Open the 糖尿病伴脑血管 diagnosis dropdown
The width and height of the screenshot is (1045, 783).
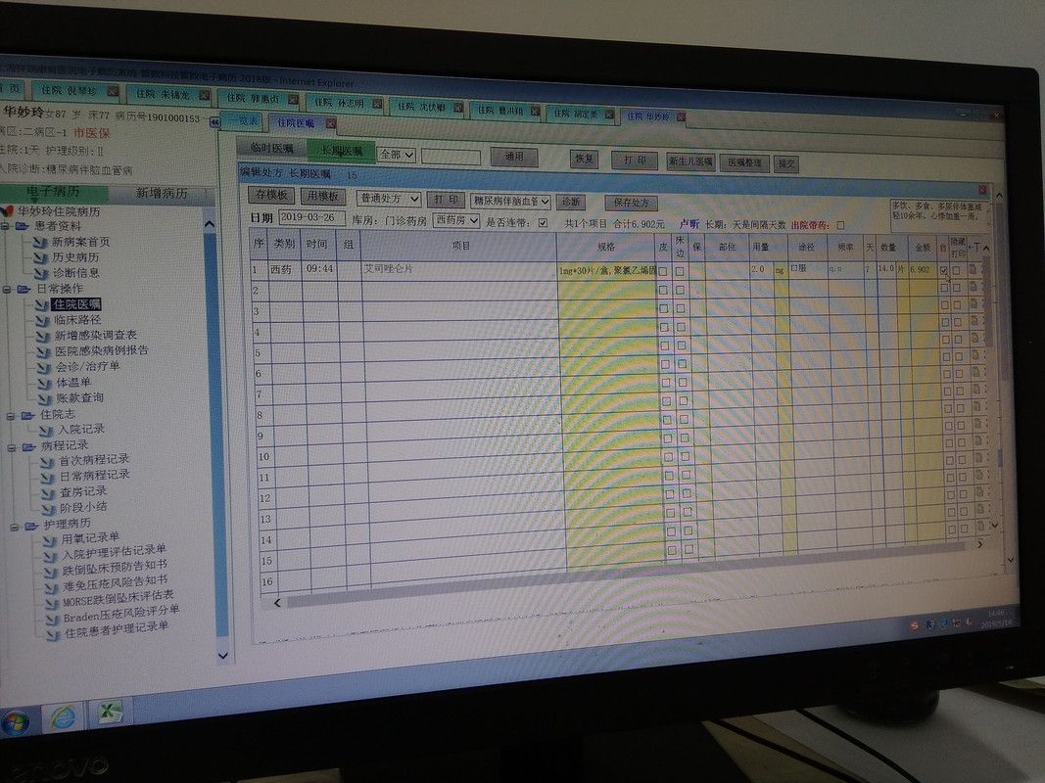point(511,201)
